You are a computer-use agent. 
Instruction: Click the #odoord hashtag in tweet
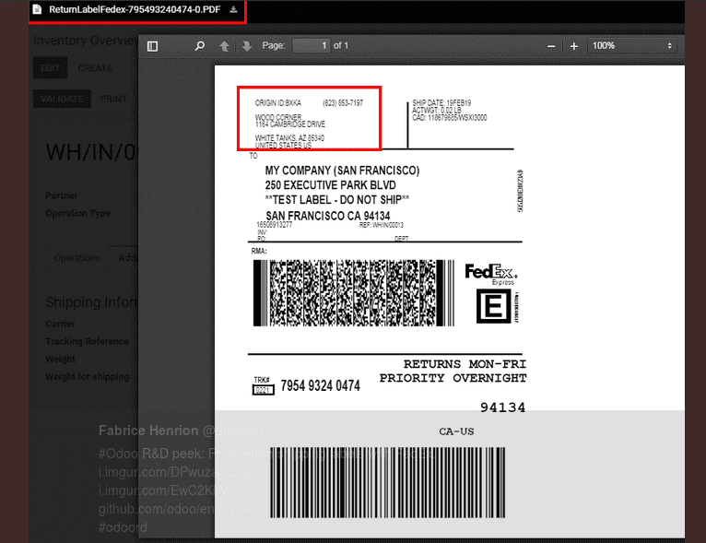(x=123, y=527)
